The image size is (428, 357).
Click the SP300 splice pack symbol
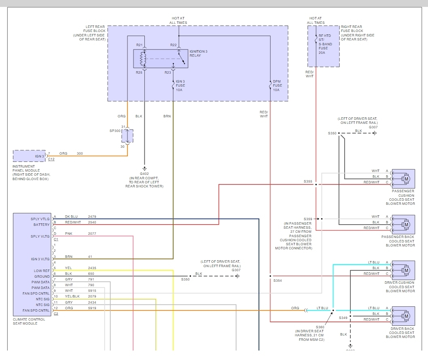127,136
